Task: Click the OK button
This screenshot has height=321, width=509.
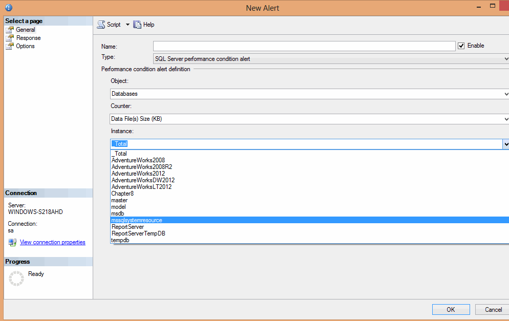Action: [x=451, y=309]
